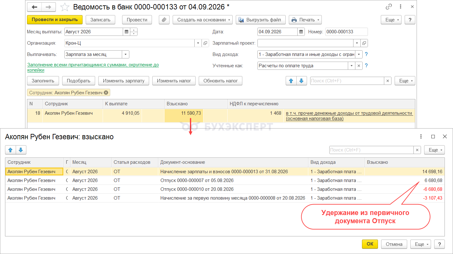Open the взыскано dialog three-dot menu

[421, 136]
